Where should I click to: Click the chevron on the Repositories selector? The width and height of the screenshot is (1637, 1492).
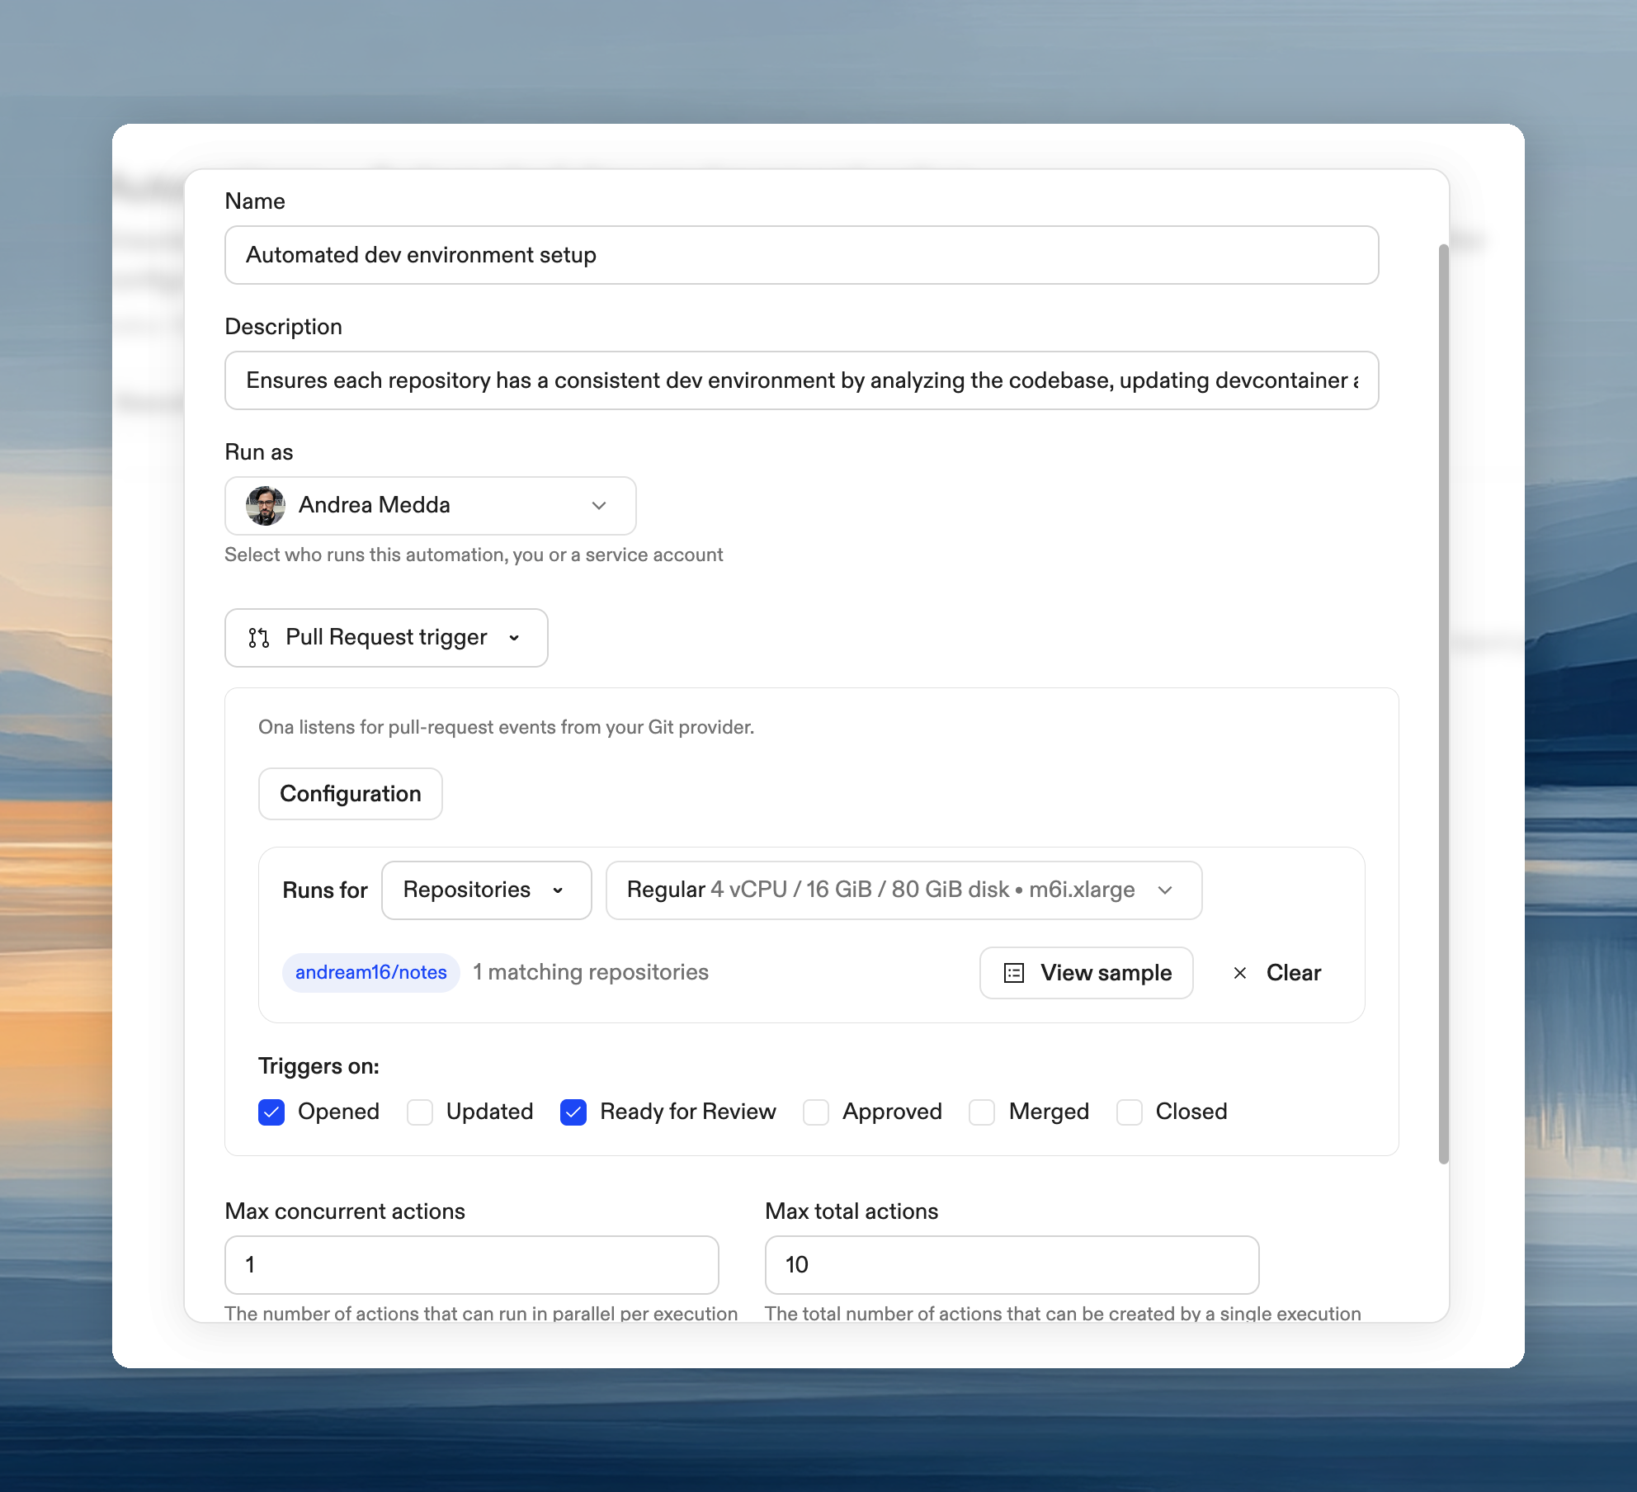pyautogui.click(x=559, y=890)
